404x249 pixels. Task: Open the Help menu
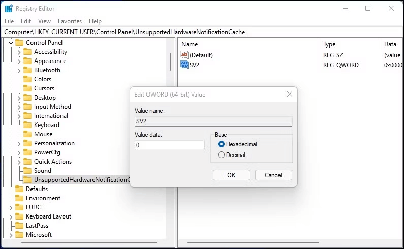95,21
